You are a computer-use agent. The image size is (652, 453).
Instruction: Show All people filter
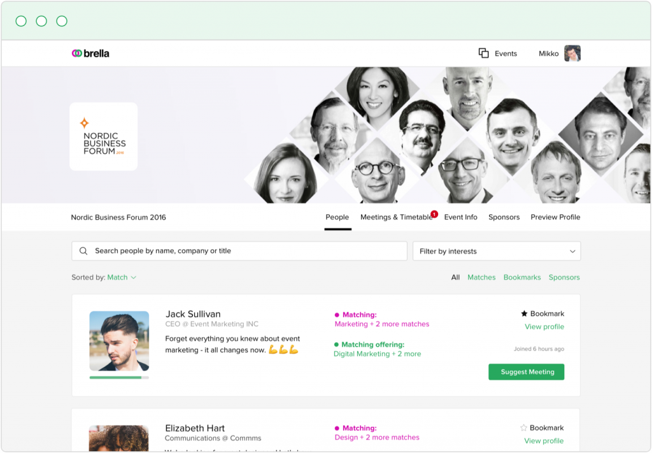point(456,277)
